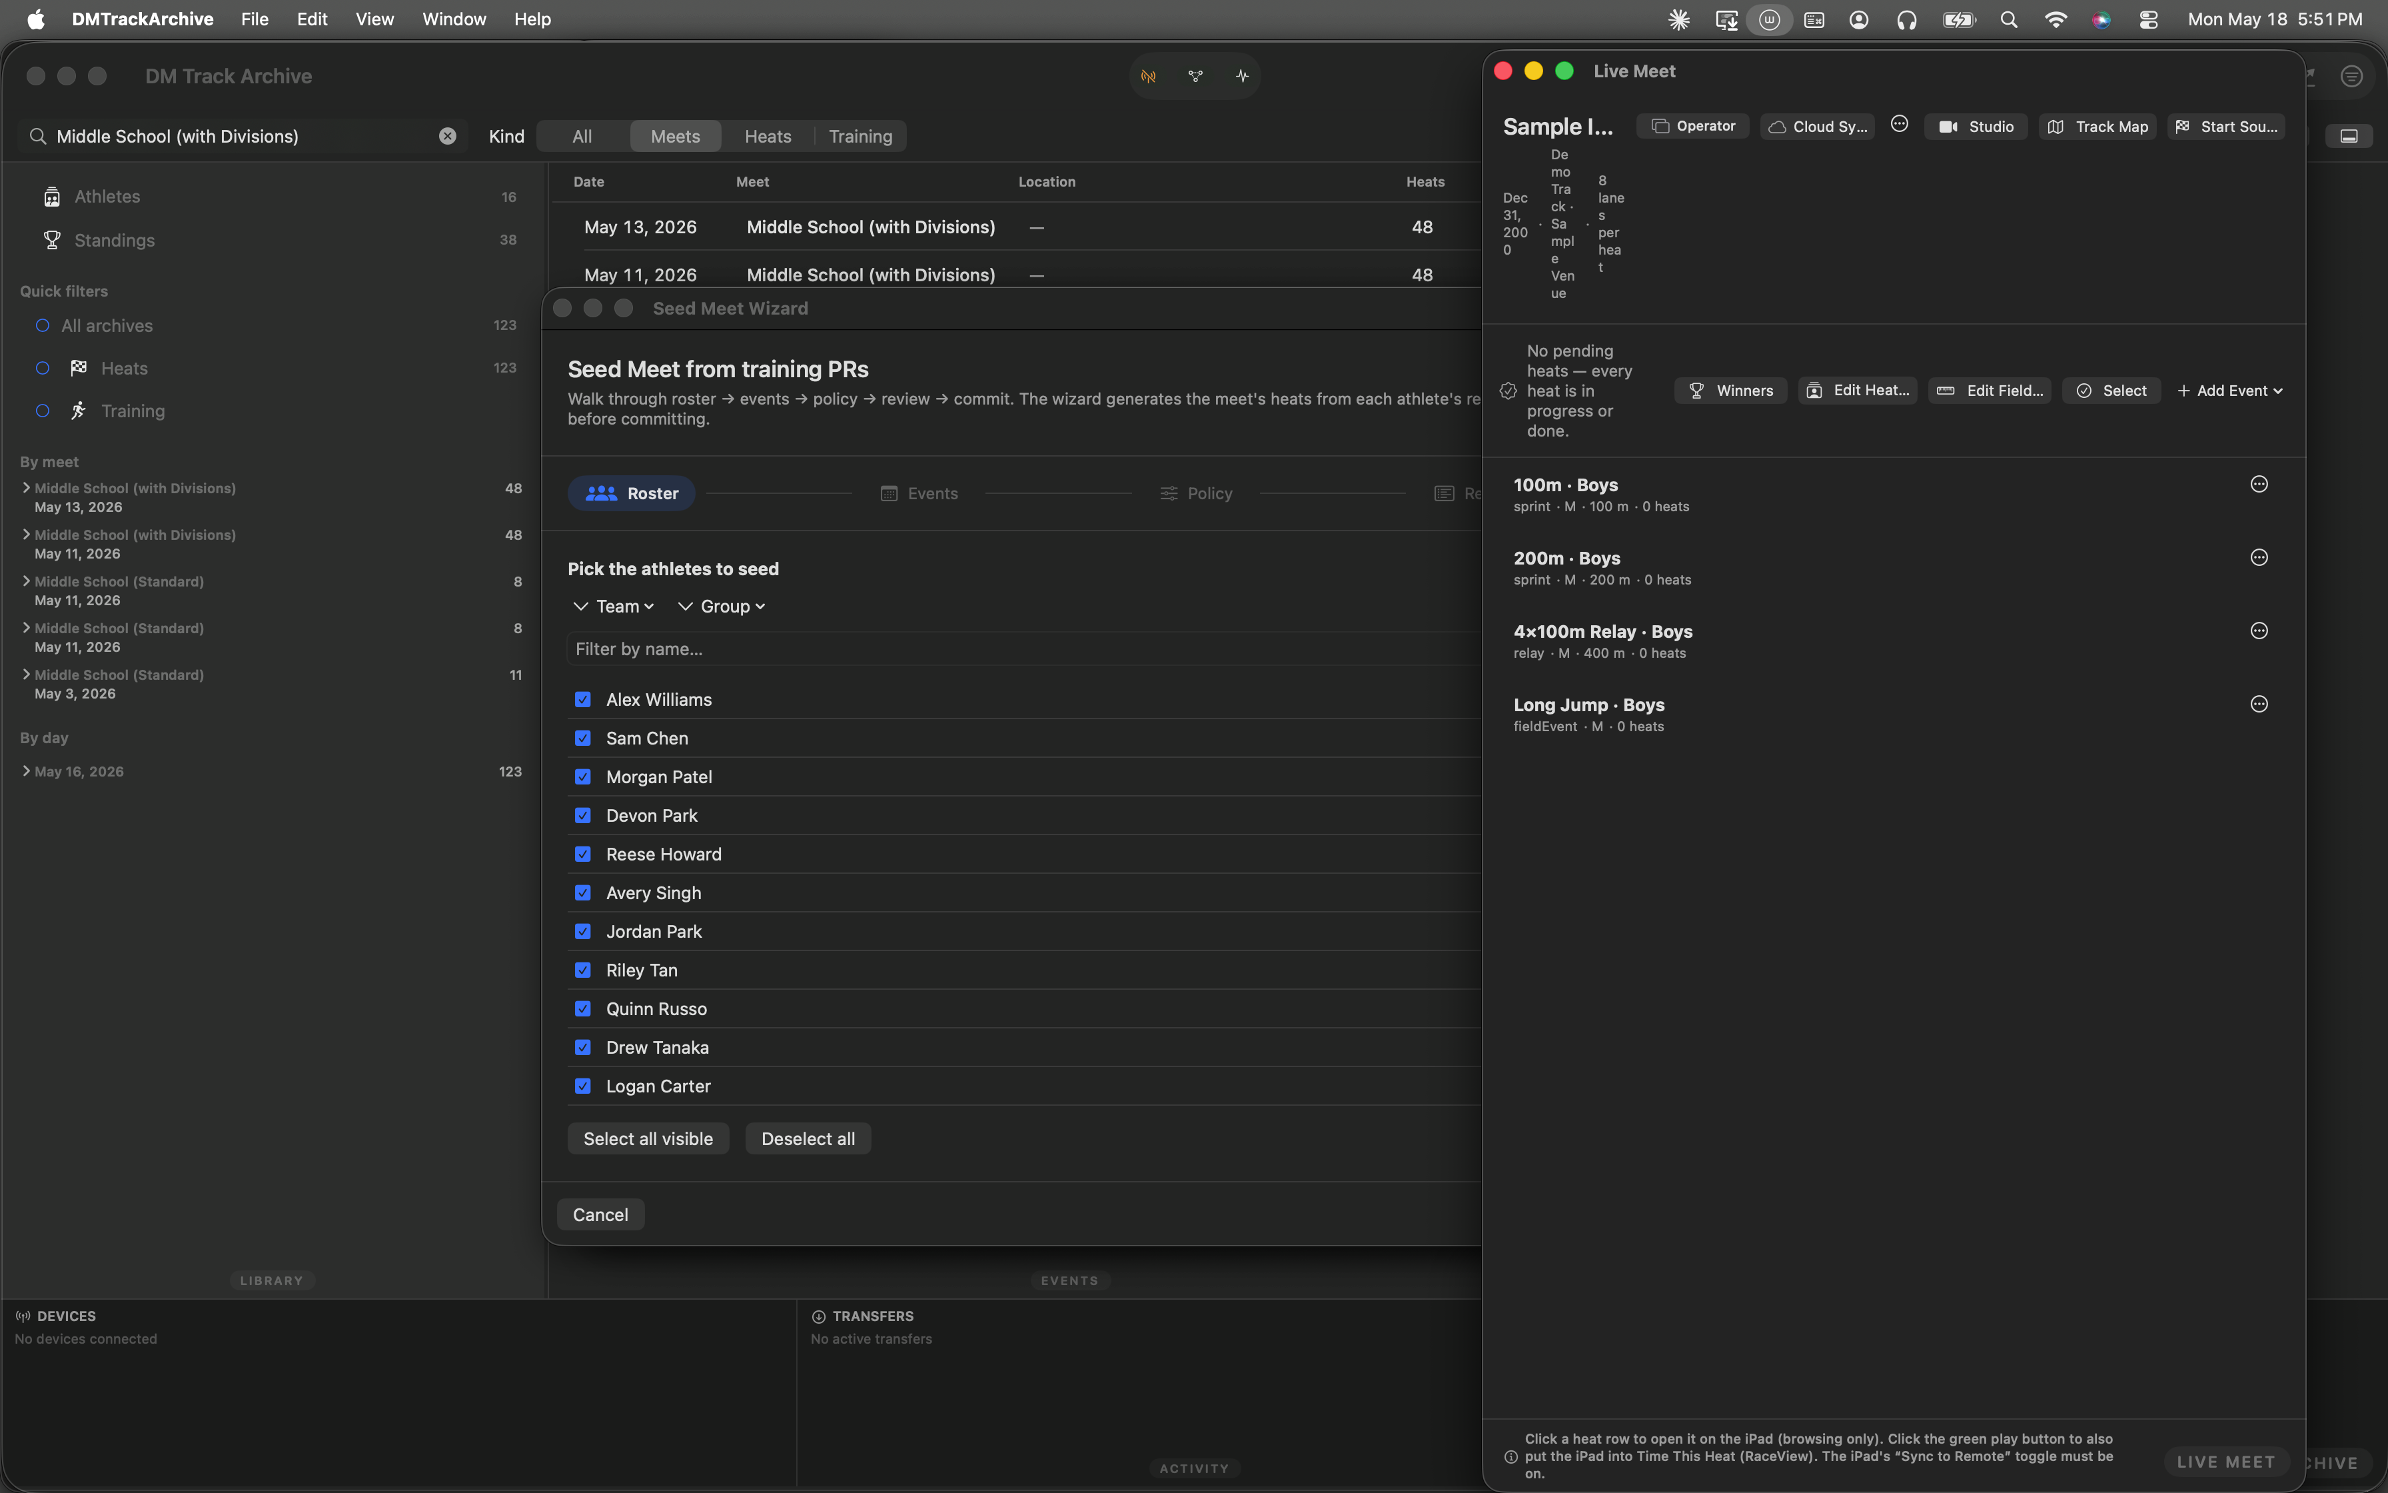
Task: Open the 100m · Boys event row
Action: [1893, 495]
